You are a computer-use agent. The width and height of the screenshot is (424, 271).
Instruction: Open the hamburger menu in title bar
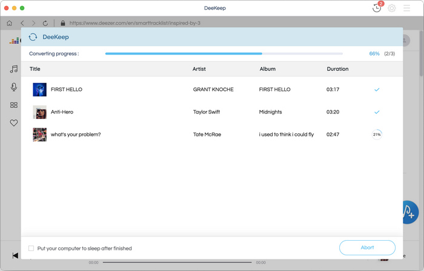tap(406, 8)
